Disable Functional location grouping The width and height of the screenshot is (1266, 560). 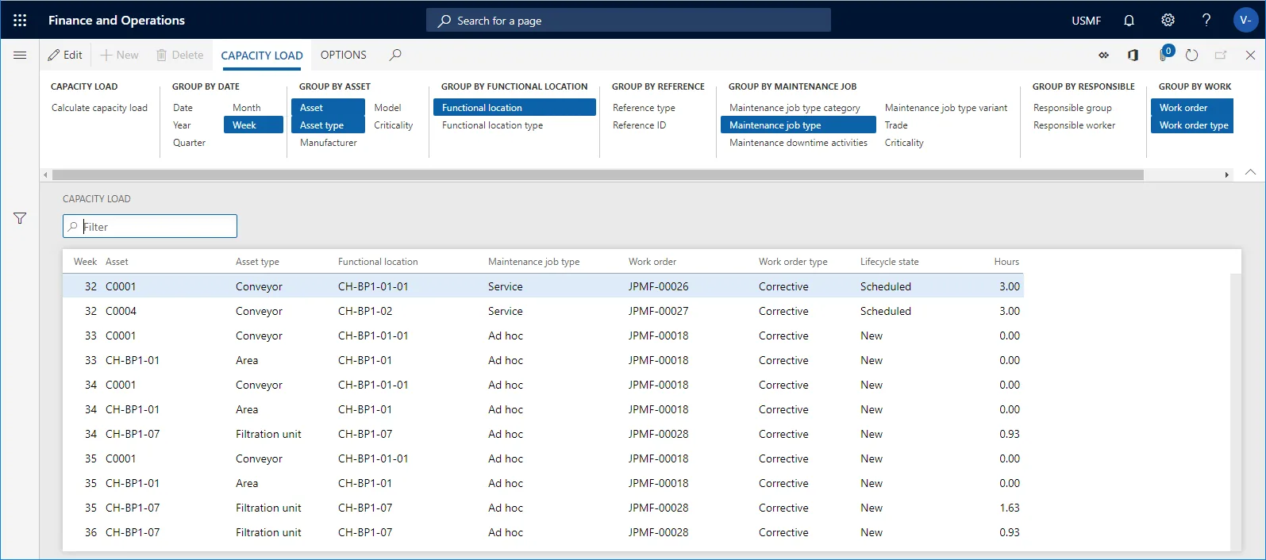click(514, 108)
